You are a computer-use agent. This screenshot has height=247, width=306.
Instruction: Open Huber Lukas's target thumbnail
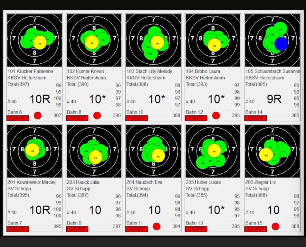pyautogui.click(x=213, y=151)
